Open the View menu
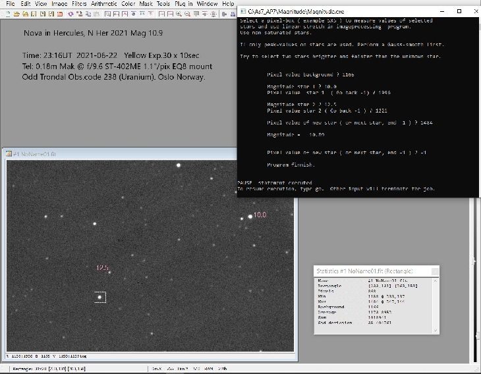This screenshot has width=481, height=374. [41, 4]
